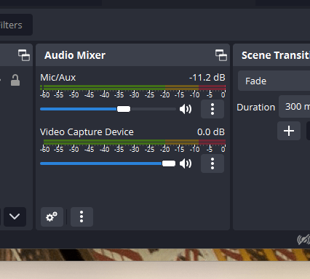
Task: Open advanced audio properties gear
Action: click(52, 217)
